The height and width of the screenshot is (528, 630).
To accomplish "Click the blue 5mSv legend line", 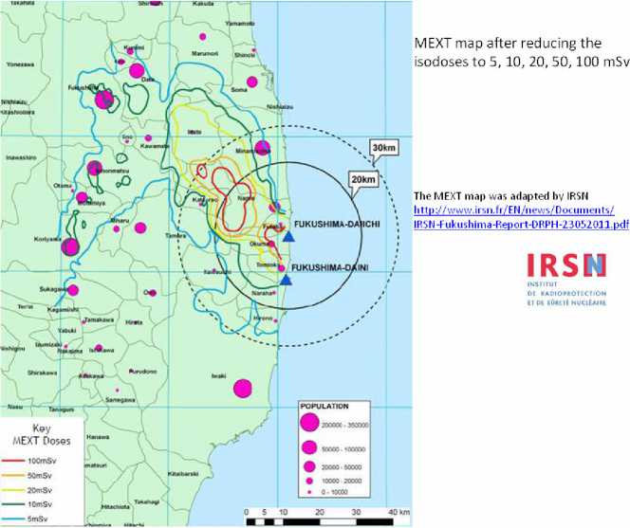I will [13, 519].
